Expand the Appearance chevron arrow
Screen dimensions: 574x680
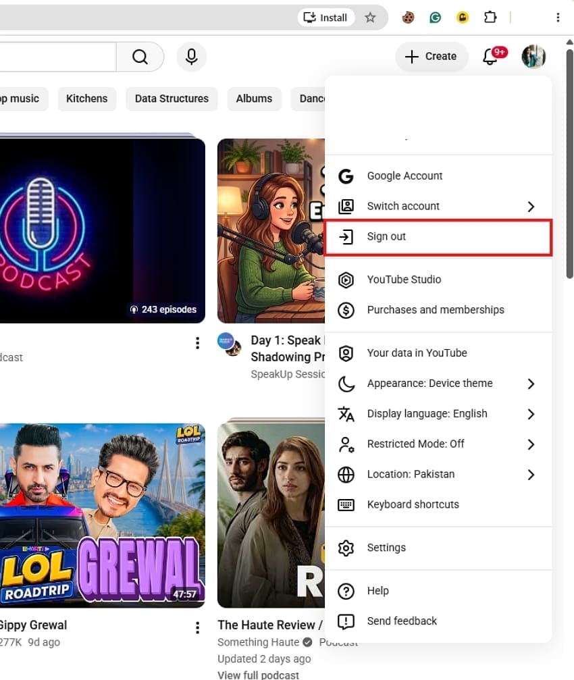(x=531, y=384)
